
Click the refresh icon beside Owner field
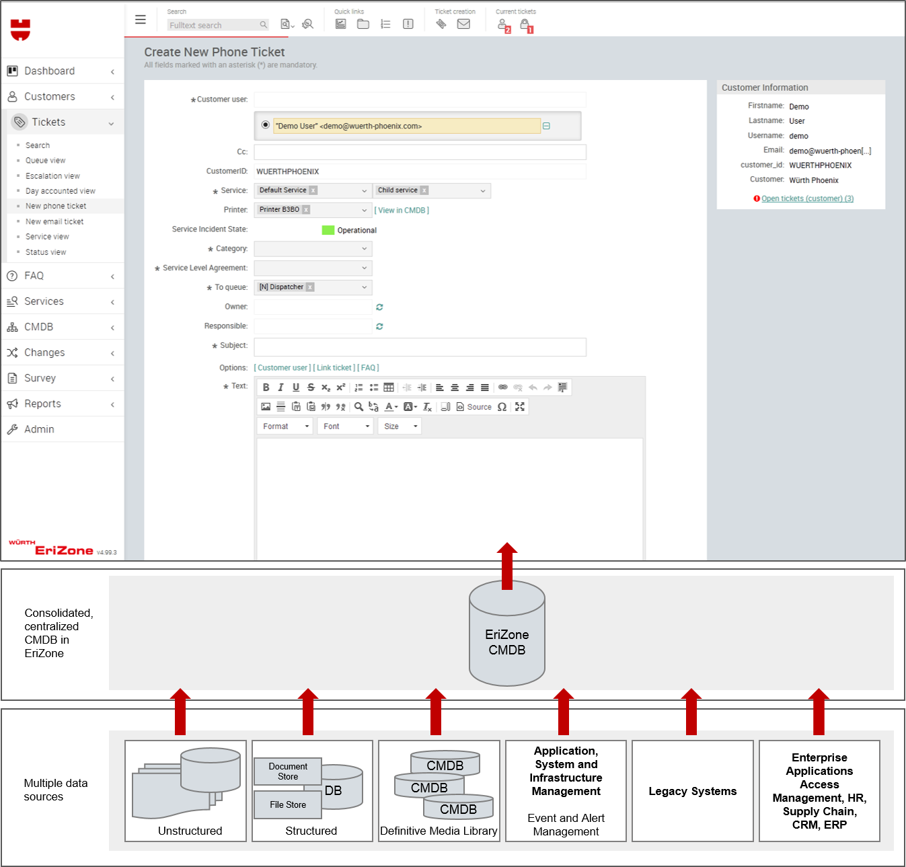click(379, 307)
